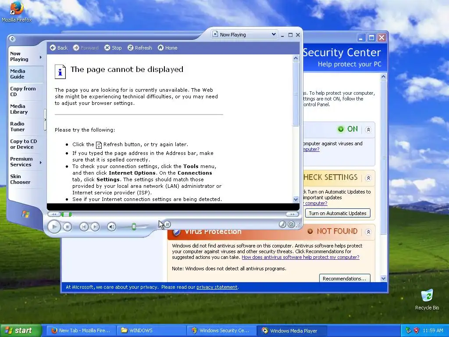The image size is (449, 337).
Task: Switch to New Tab Mozilla Firefox taskbar item
Action: pos(82,330)
